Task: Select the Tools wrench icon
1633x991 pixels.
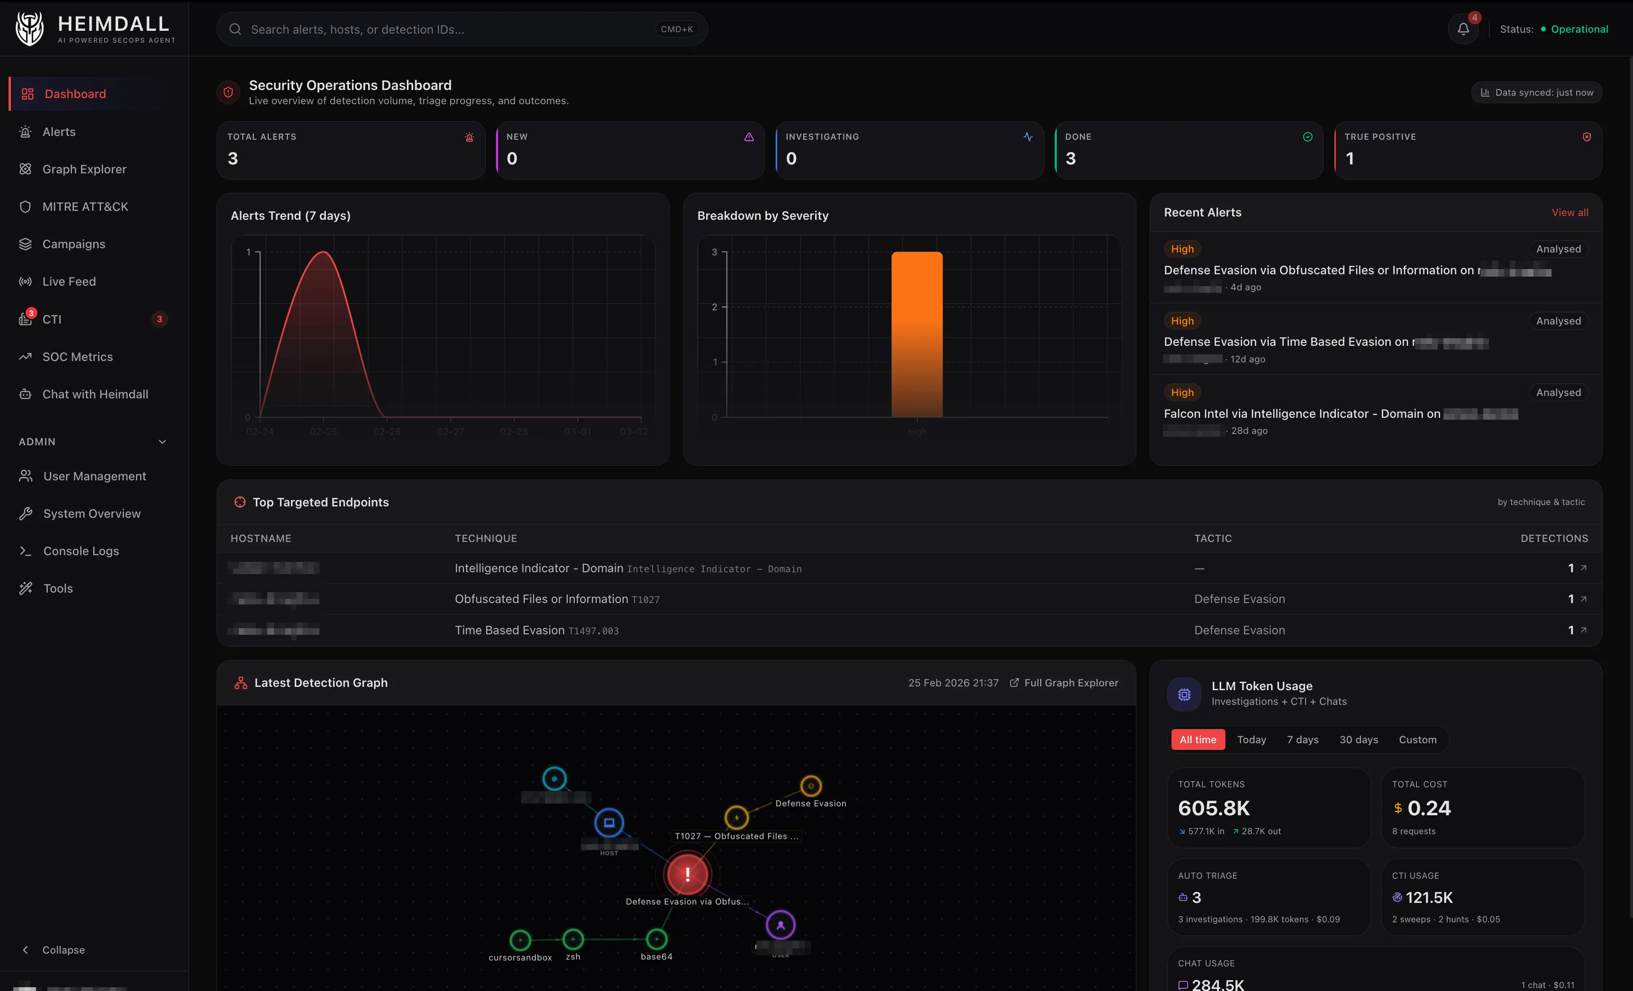Action: [25, 587]
